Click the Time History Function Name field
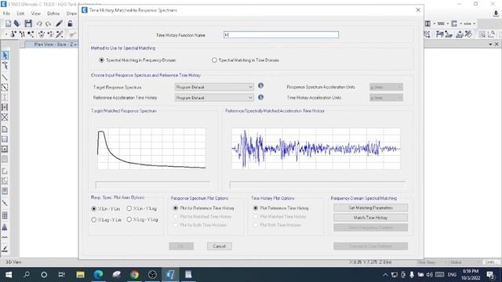The width and height of the screenshot is (502, 282). click(x=281, y=34)
